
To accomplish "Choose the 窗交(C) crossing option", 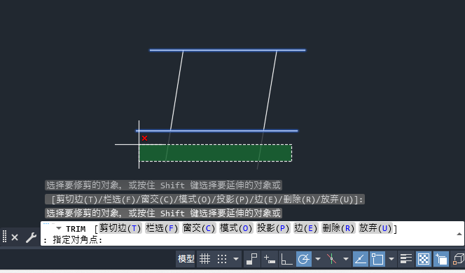I will [199, 228].
